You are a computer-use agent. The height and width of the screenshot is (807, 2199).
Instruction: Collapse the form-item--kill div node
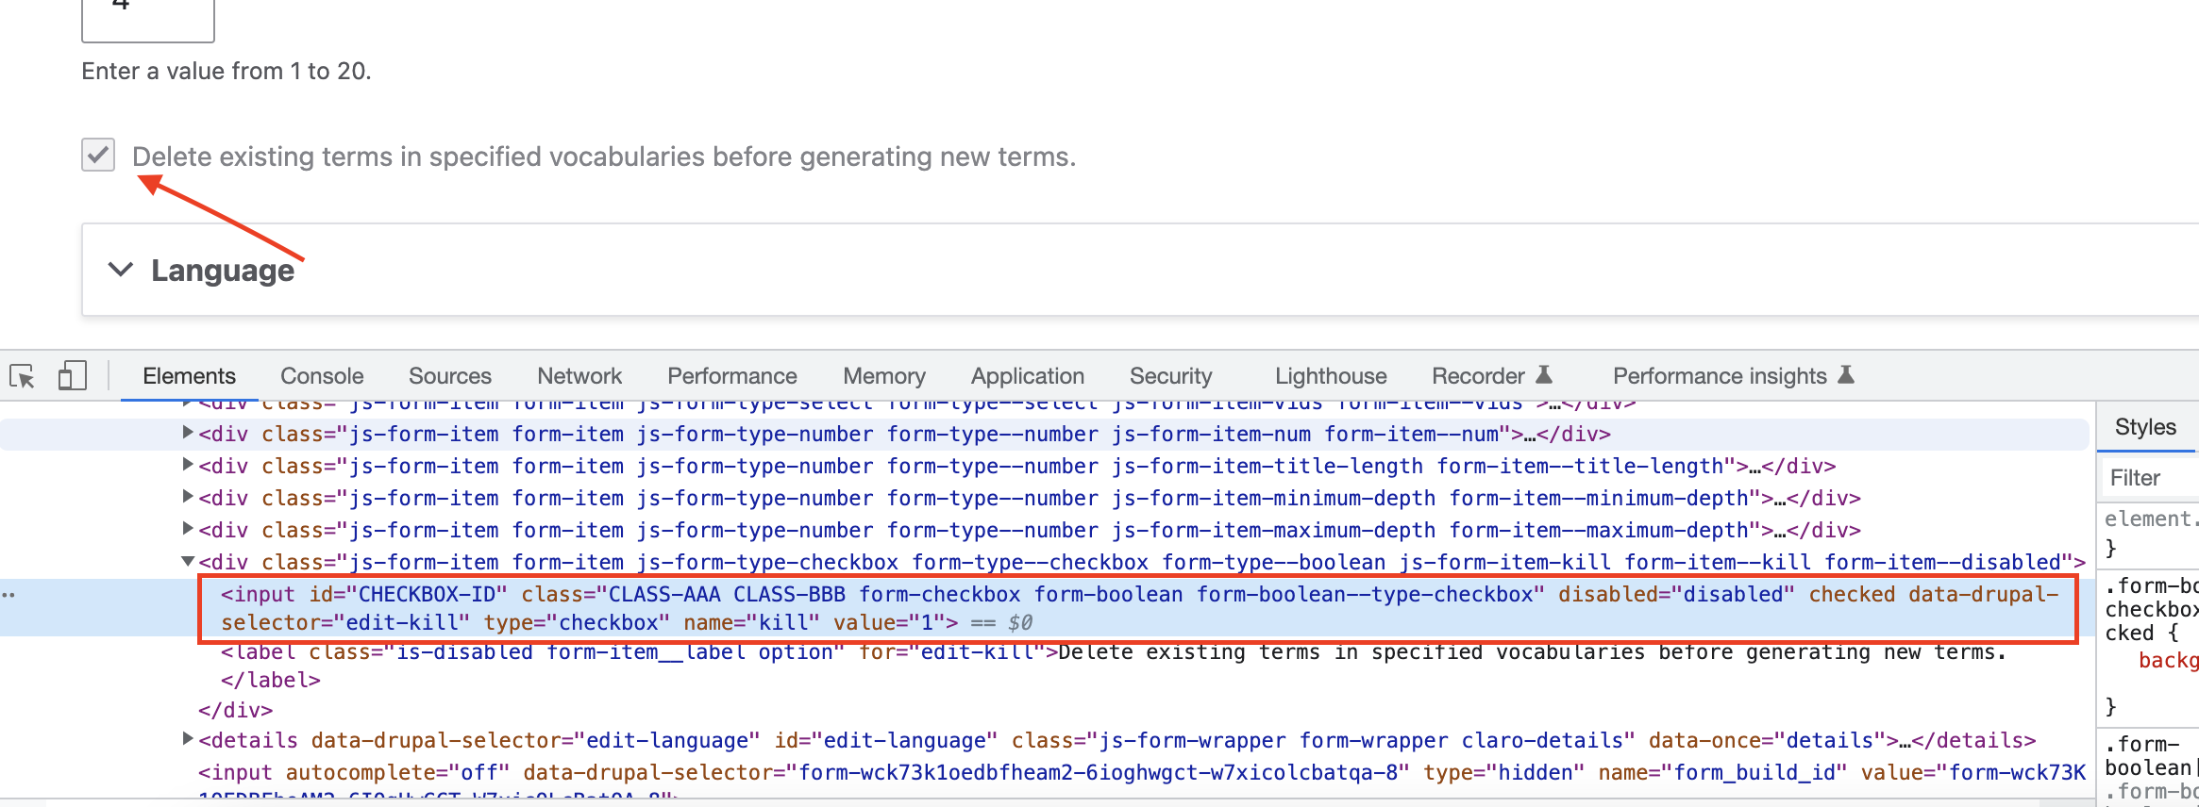pos(188,562)
